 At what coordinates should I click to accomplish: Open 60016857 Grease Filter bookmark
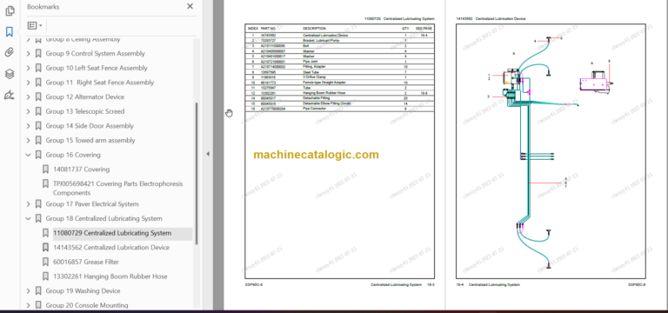[x=85, y=262]
